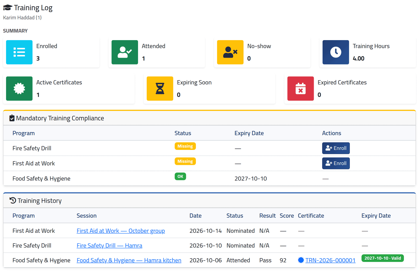This screenshot has height=271, width=419.
Task: Click the Karim Haddad (1) subtitle
Action: [x=22, y=18]
